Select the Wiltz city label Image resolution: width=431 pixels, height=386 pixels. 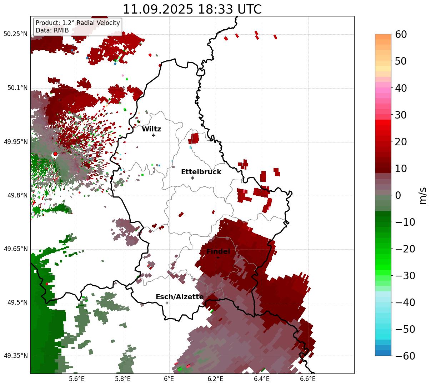[x=151, y=129]
